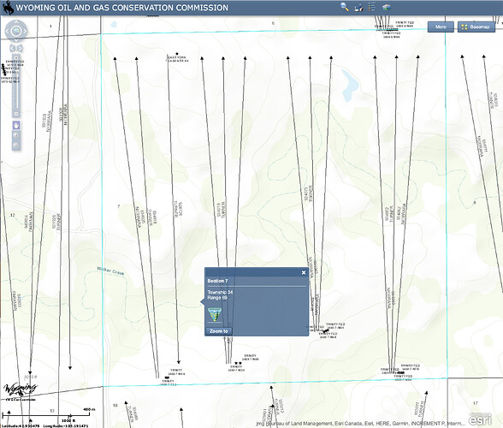Open the More dropdown menu
The width and height of the screenshot is (503, 428).
(441, 27)
